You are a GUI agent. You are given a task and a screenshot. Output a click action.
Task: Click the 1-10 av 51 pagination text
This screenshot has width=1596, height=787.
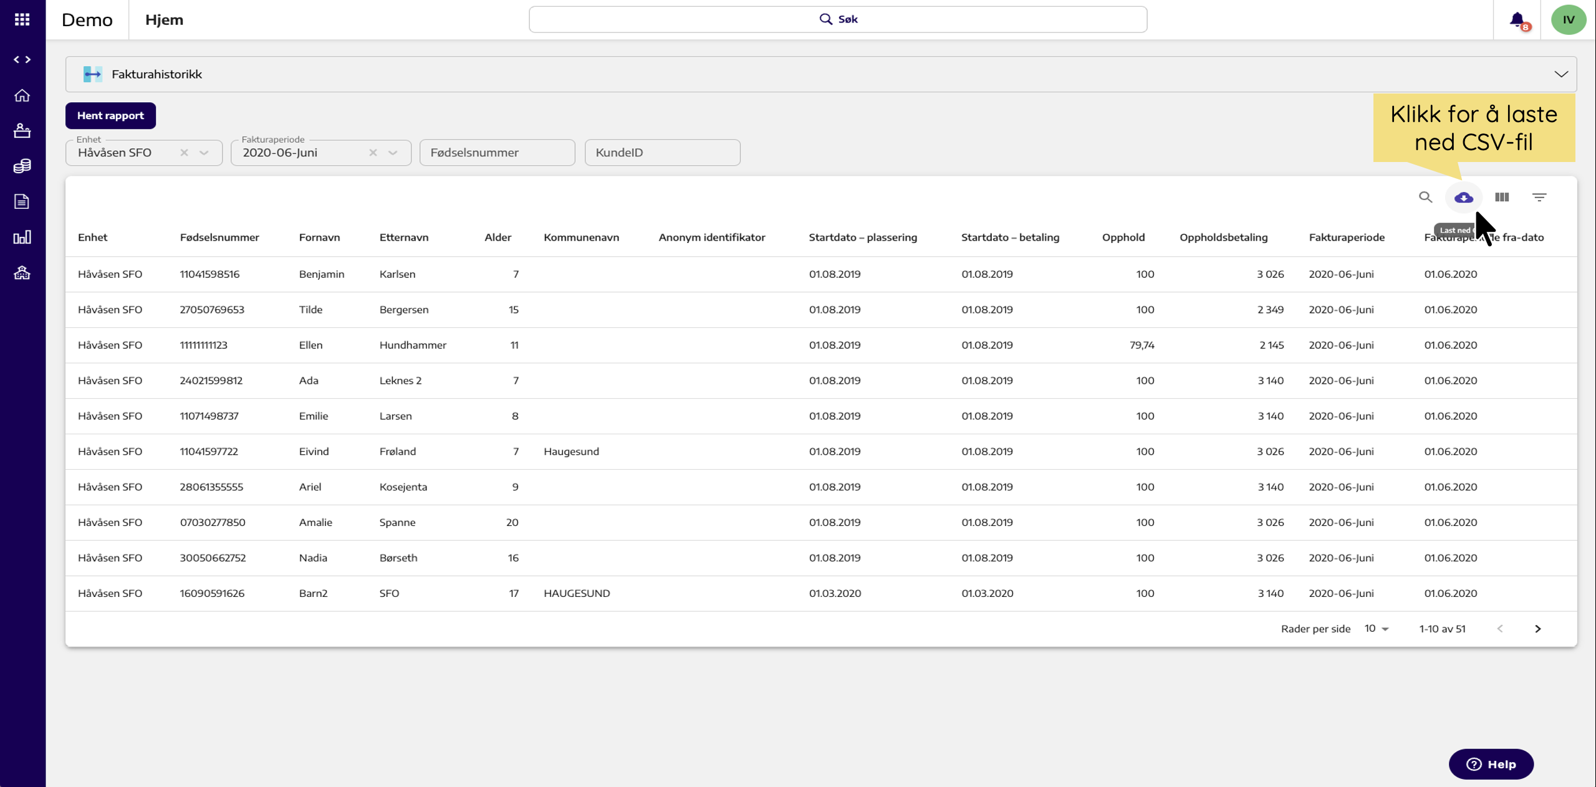point(1442,629)
